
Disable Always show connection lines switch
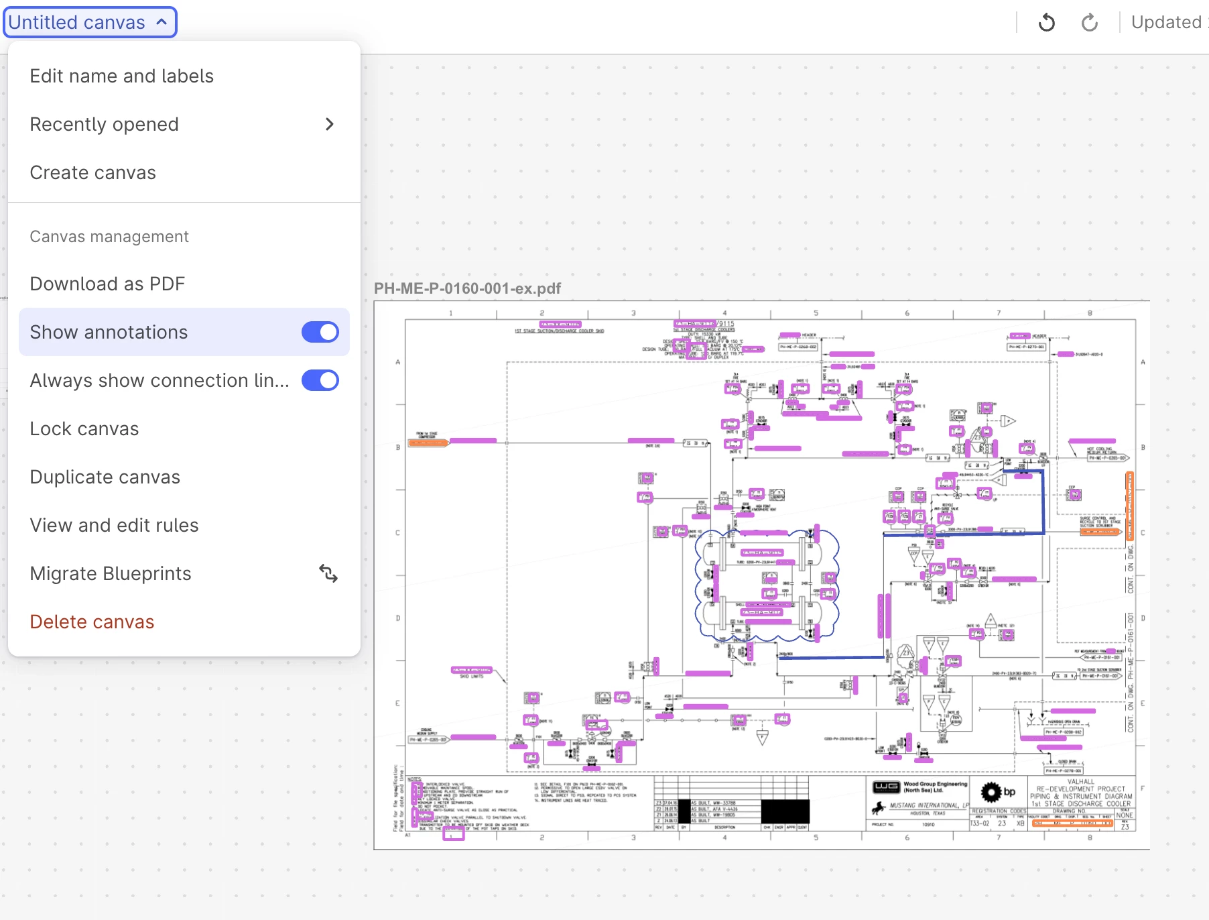click(320, 380)
